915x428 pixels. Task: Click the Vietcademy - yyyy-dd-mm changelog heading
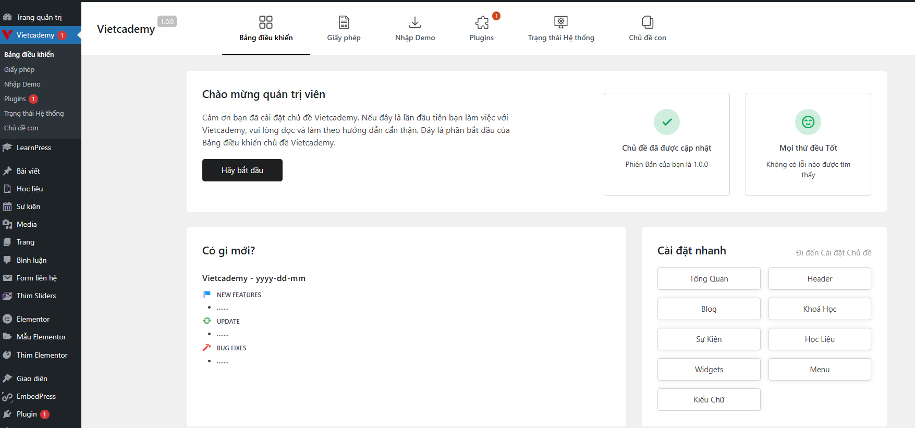254,278
